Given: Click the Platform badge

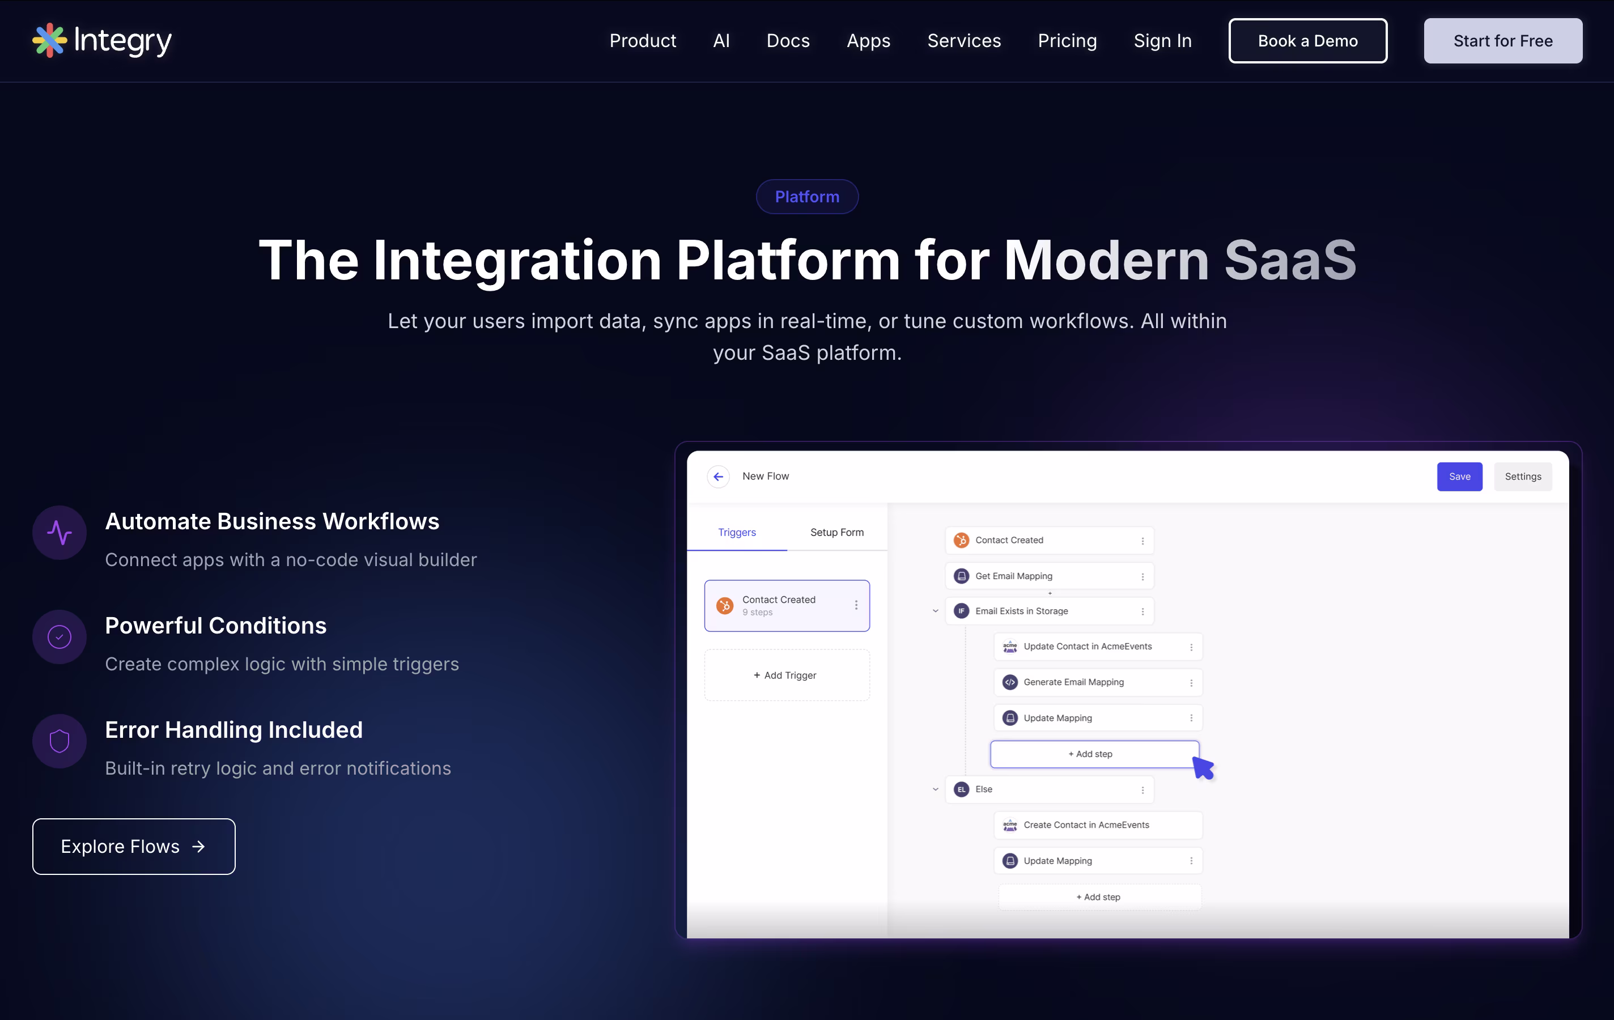Looking at the screenshot, I should (x=807, y=197).
